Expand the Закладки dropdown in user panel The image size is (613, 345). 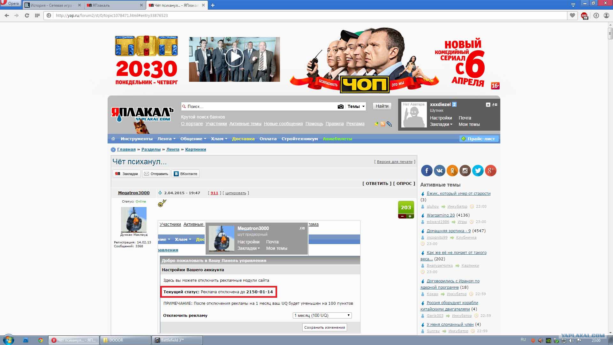441,125
